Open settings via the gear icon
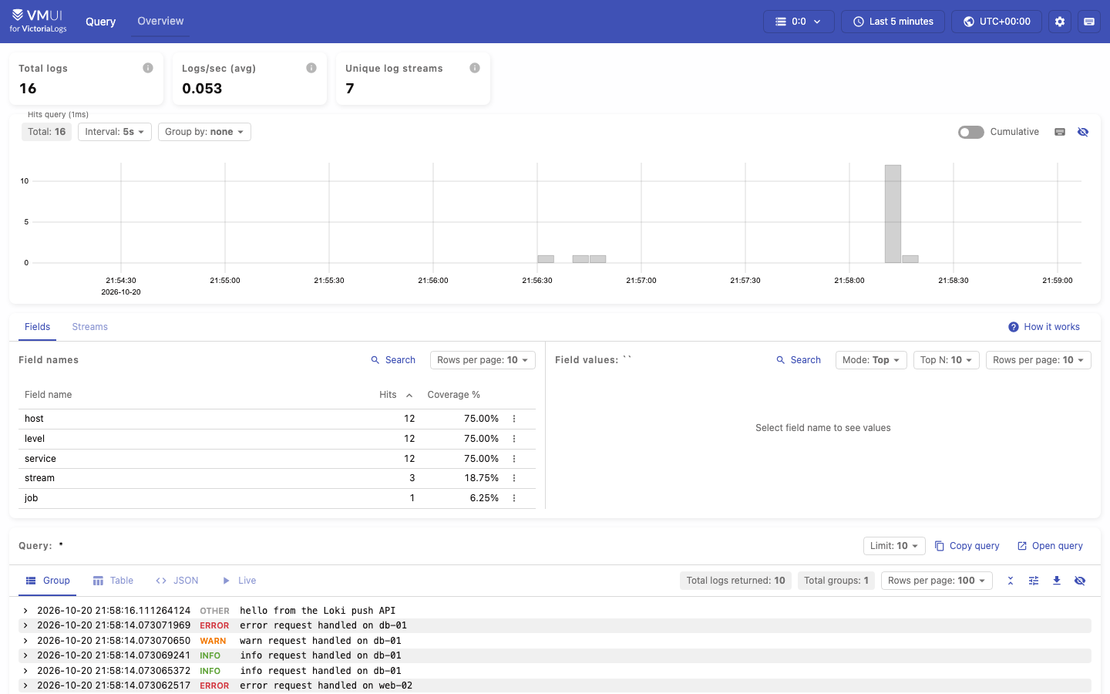 point(1060,22)
